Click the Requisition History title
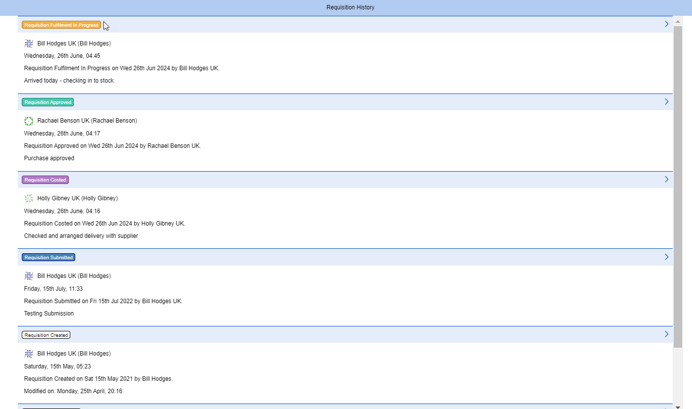The height and width of the screenshot is (409, 692). point(350,7)
